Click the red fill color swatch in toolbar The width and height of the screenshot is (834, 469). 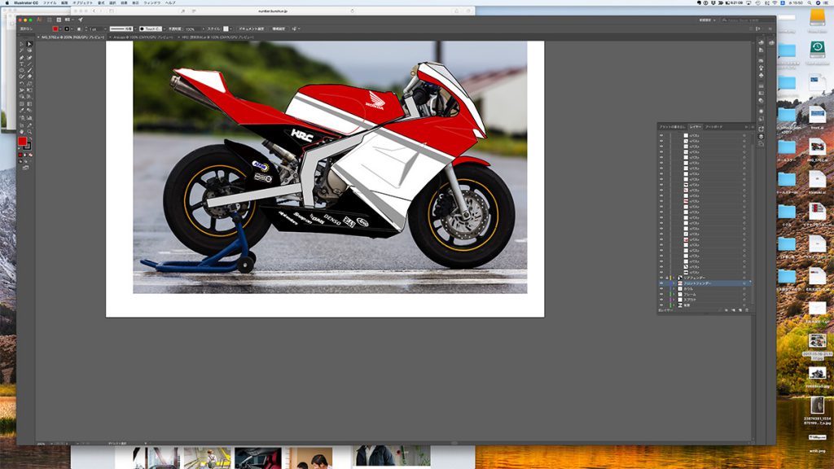(x=23, y=142)
